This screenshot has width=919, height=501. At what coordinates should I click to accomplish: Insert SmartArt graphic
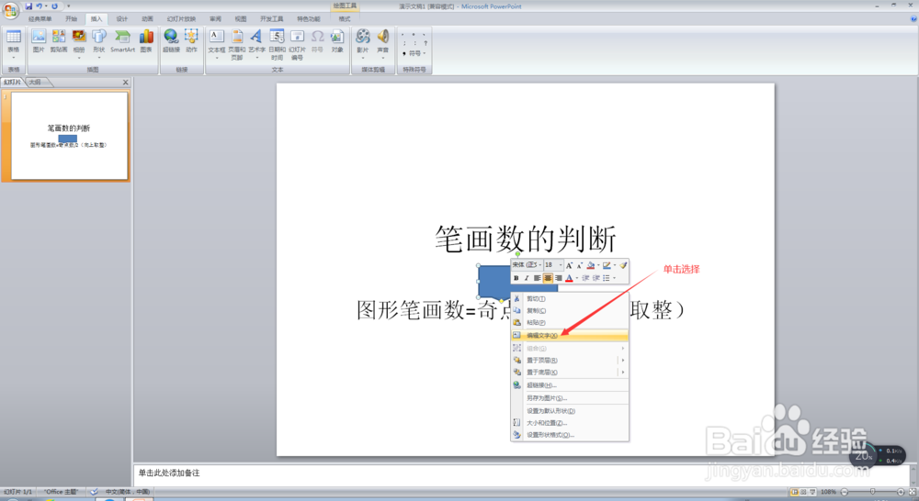(x=122, y=41)
